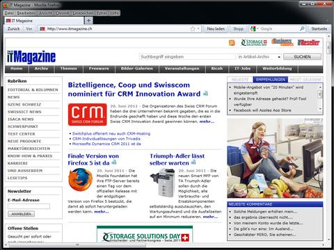This screenshot has height=250, width=334.
Task: Open the Freeware navigation link
Action: point(99,69)
